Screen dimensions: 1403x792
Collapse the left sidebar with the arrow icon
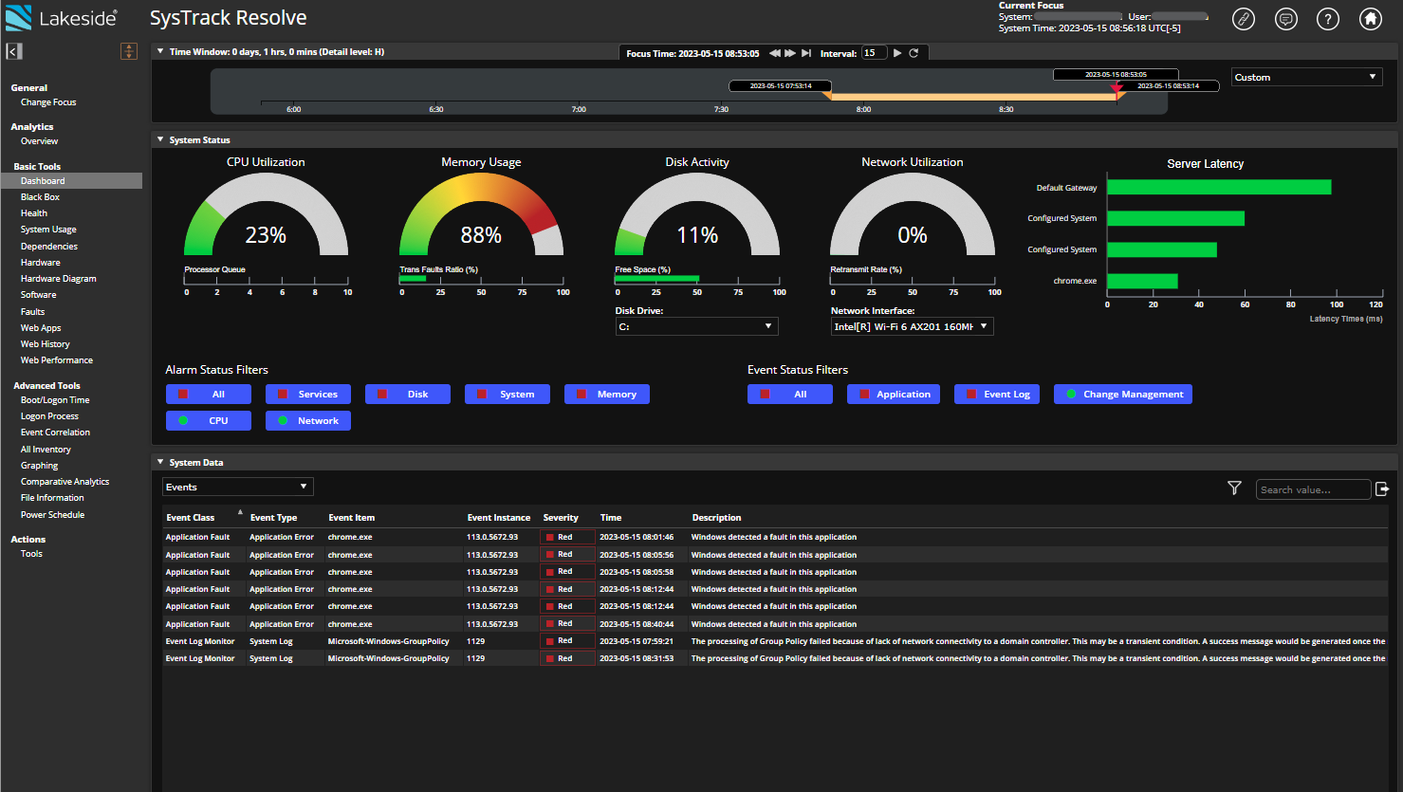pos(14,51)
